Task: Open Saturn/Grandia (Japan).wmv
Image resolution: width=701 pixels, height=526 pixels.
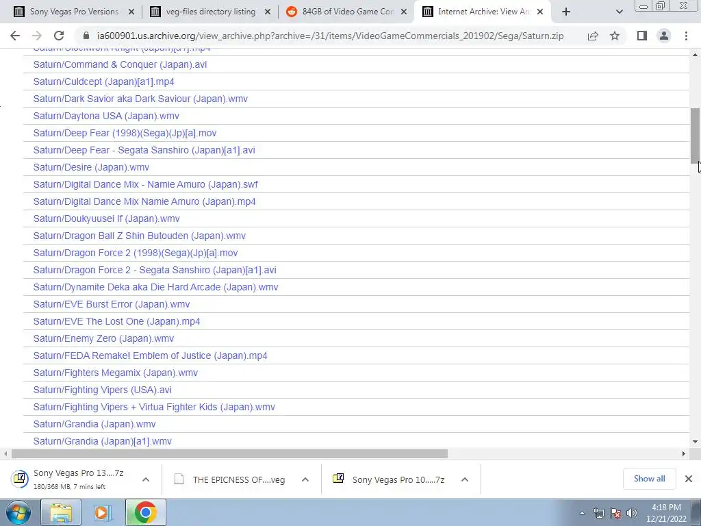Action: (x=94, y=424)
